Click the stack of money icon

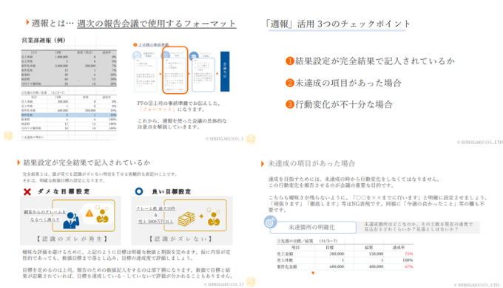point(186,219)
